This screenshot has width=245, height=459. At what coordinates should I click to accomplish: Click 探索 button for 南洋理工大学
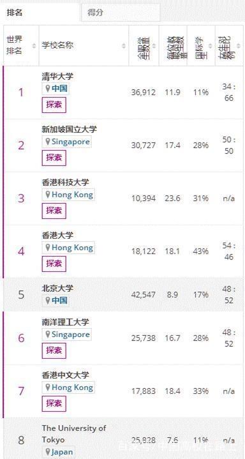tap(54, 350)
